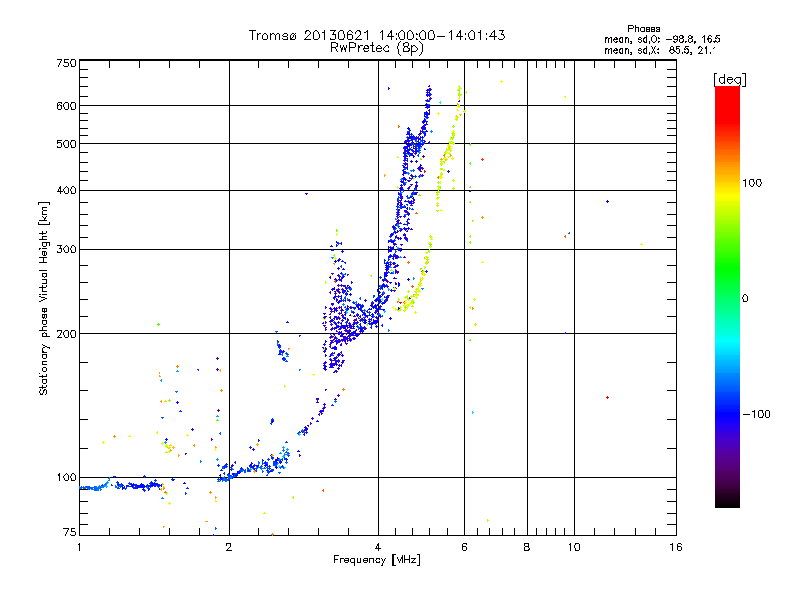Click colorbar tick label "-100"

(756, 414)
